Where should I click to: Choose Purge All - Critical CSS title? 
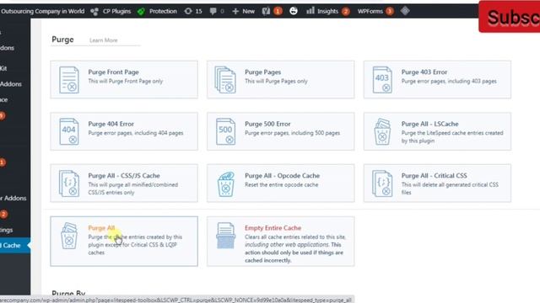tap(434, 176)
